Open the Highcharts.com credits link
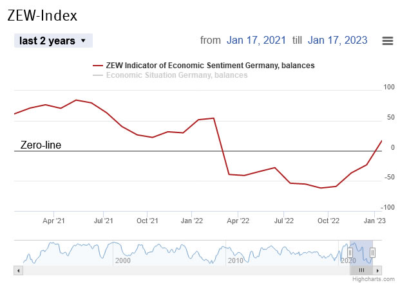This screenshot has height=292, width=418. pos(374,279)
